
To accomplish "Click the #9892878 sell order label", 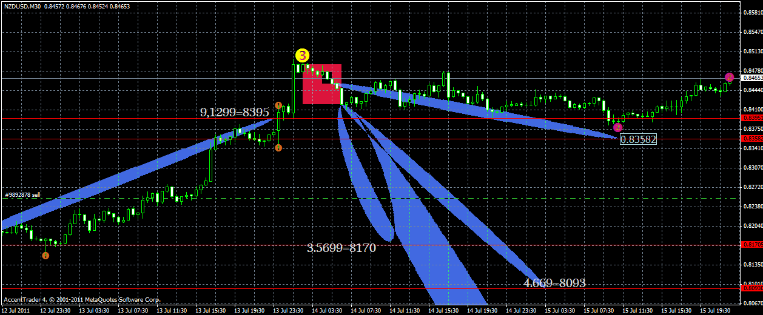I will click(x=22, y=195).
